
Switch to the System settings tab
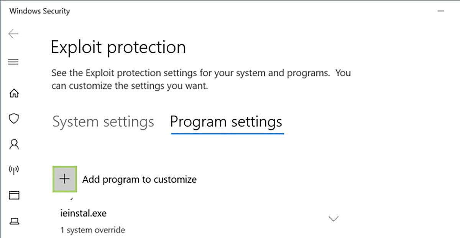point(103,122)
